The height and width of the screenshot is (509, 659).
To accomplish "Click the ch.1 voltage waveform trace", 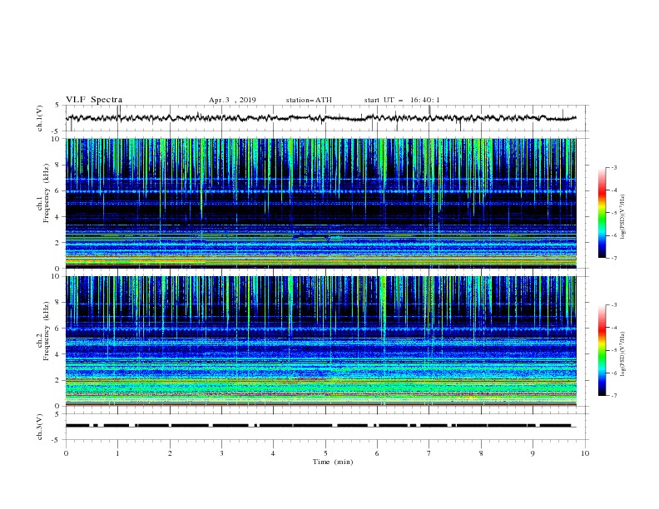I will point(320,118).
